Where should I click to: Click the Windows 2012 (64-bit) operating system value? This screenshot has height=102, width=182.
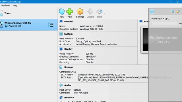point(91,29)
